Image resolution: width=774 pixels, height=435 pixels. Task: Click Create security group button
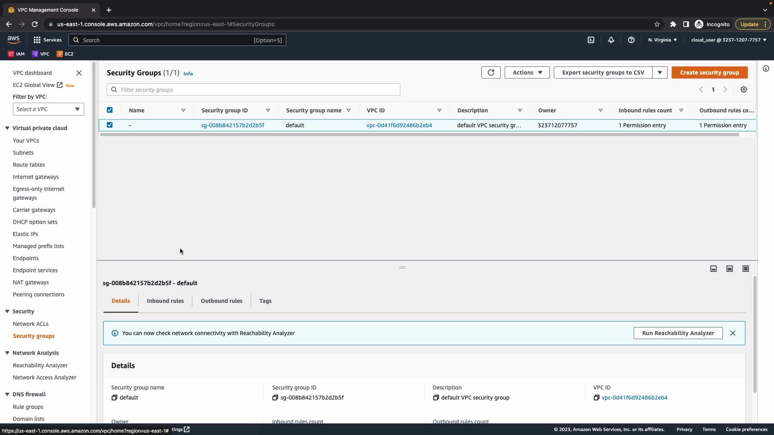tap(709, 72)
